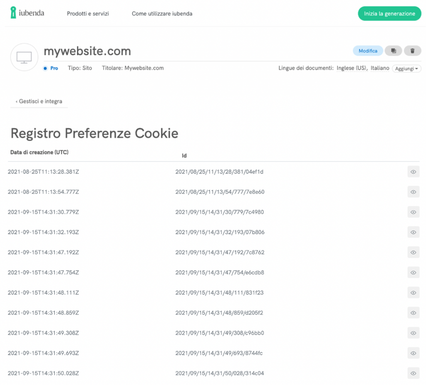Open the Prodotti e servizi menu
The image size is (426, 385).
click(88, 13)
